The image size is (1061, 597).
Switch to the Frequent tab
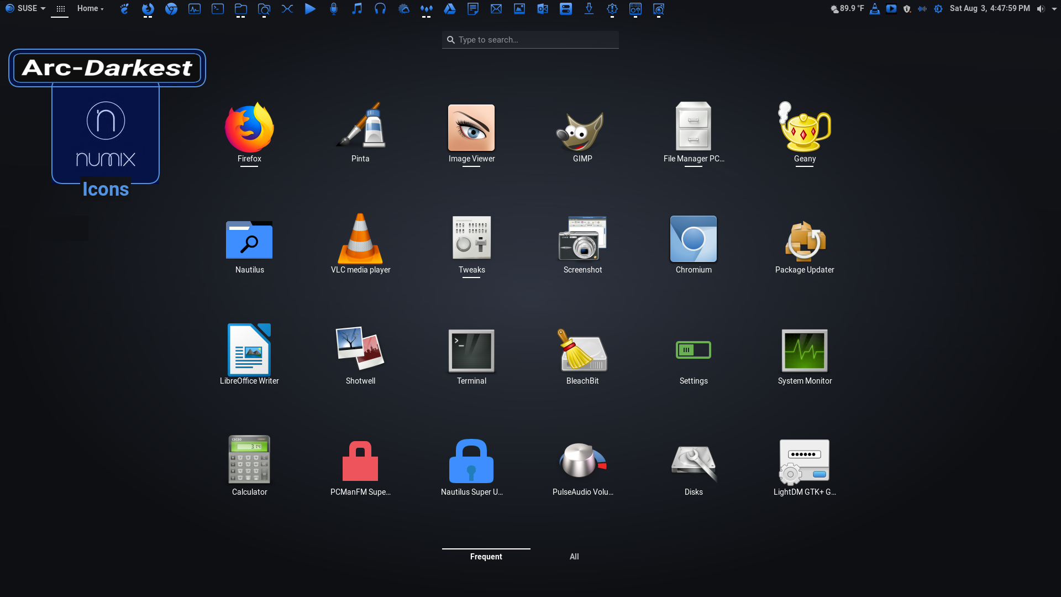click(x=486, y=557)
